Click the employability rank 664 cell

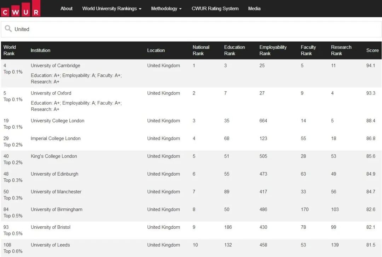click(x=263, y=121)
